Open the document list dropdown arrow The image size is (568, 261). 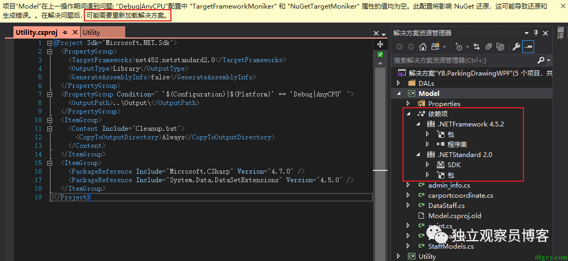[x=384, y=34]
